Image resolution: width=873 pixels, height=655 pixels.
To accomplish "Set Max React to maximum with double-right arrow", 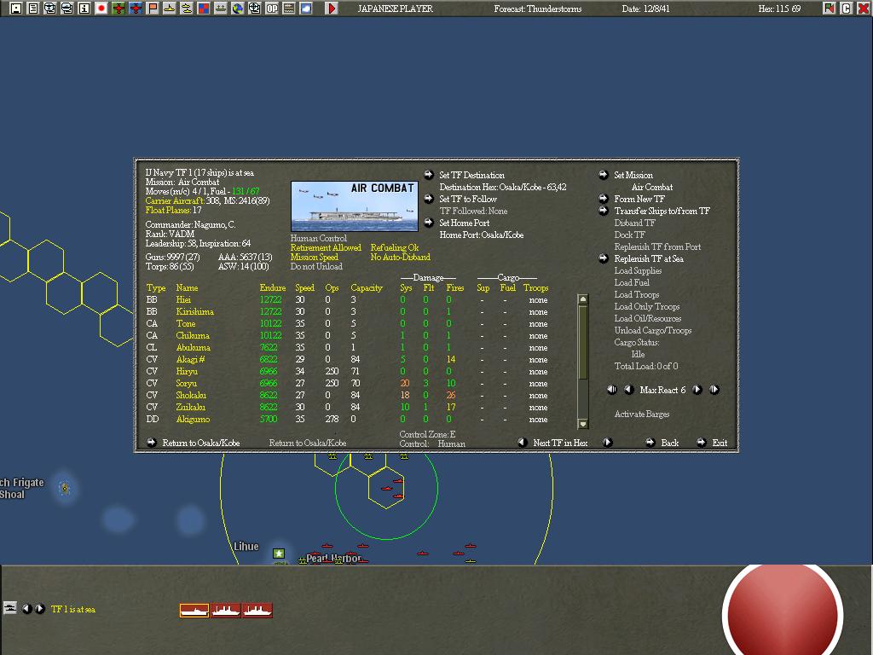I will (714, 390).
